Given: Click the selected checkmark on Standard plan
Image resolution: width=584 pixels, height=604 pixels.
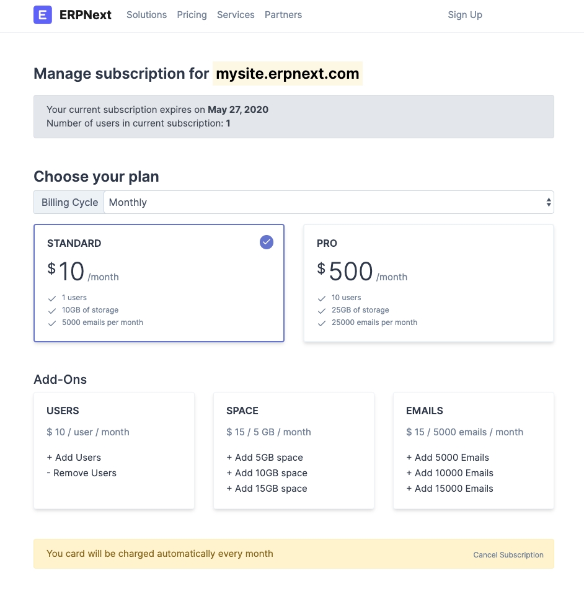Looking at the screenshot, I should pos(267,242).
